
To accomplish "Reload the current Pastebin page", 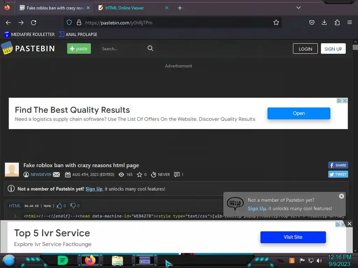I will coord(34,23).
